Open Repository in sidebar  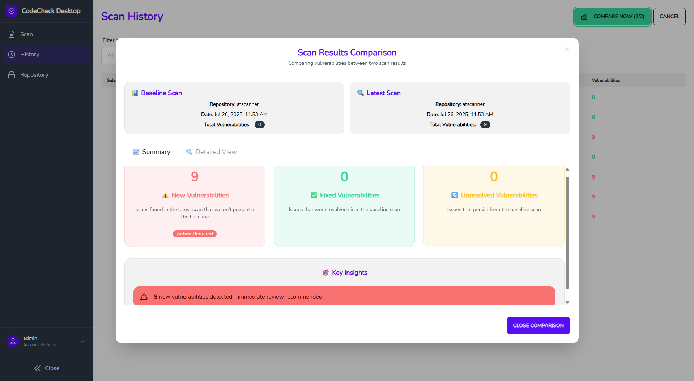[x=46, y=75]
